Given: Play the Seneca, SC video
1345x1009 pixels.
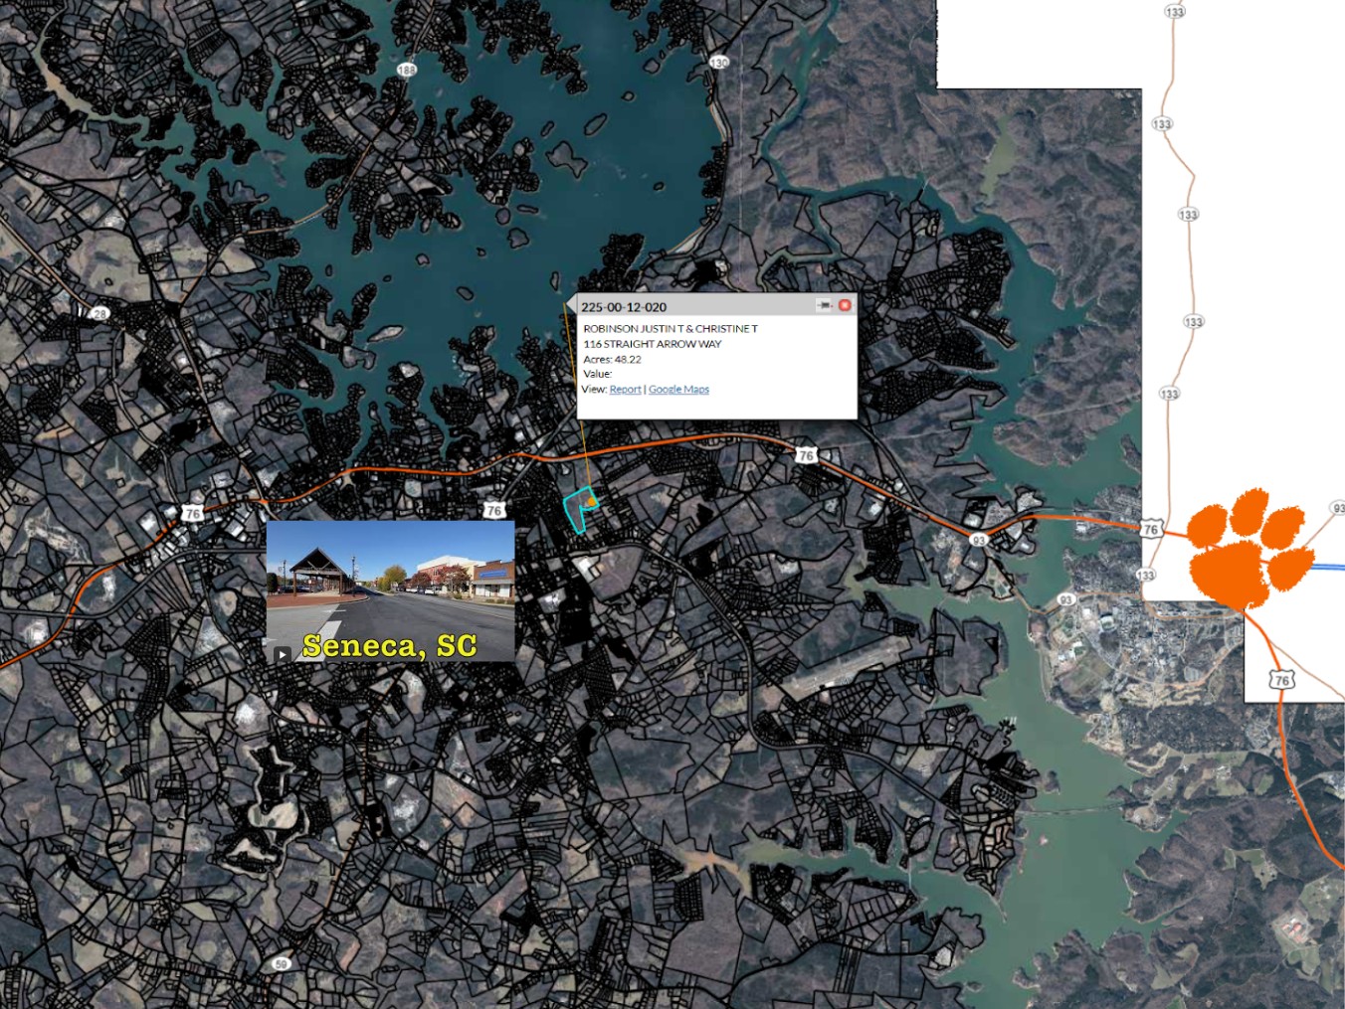Looking at the screenshot, I should 283,653.
